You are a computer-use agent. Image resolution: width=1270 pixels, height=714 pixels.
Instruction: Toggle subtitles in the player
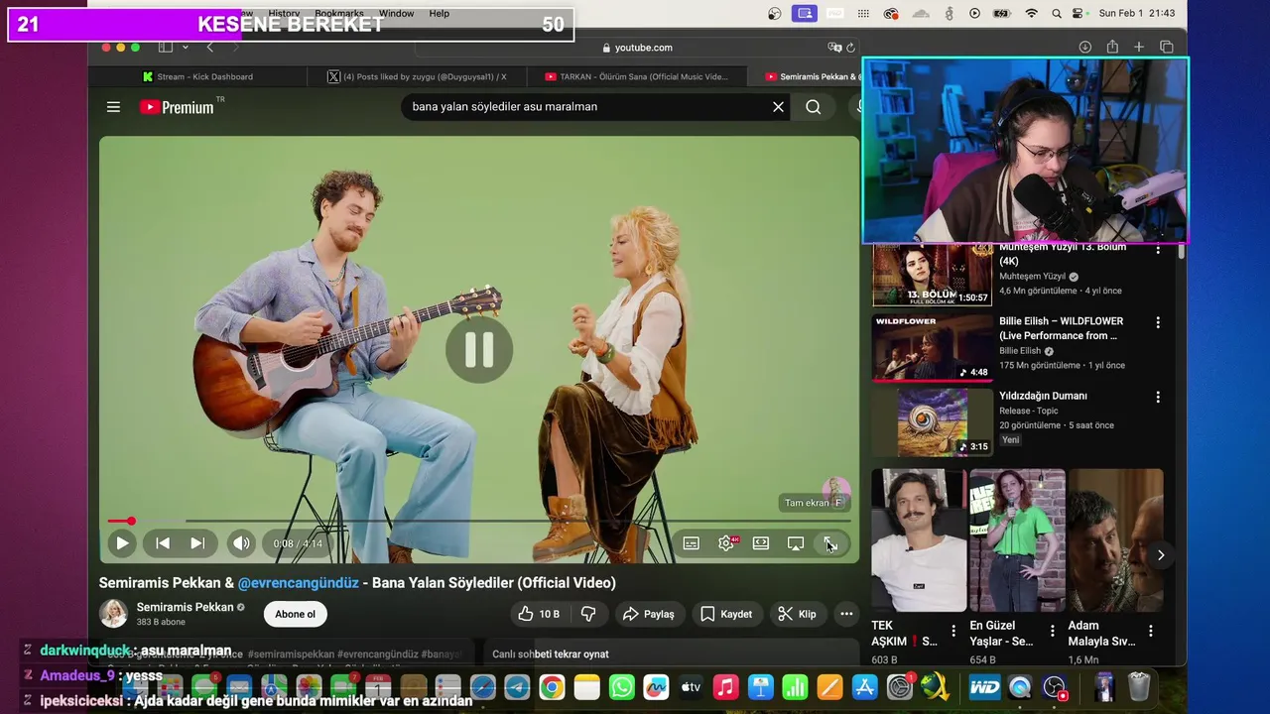[692, 543]
